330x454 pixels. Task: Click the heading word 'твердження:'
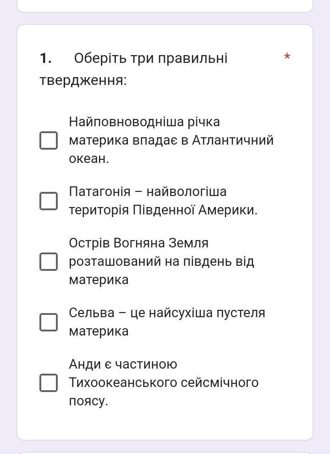point(83,80)
